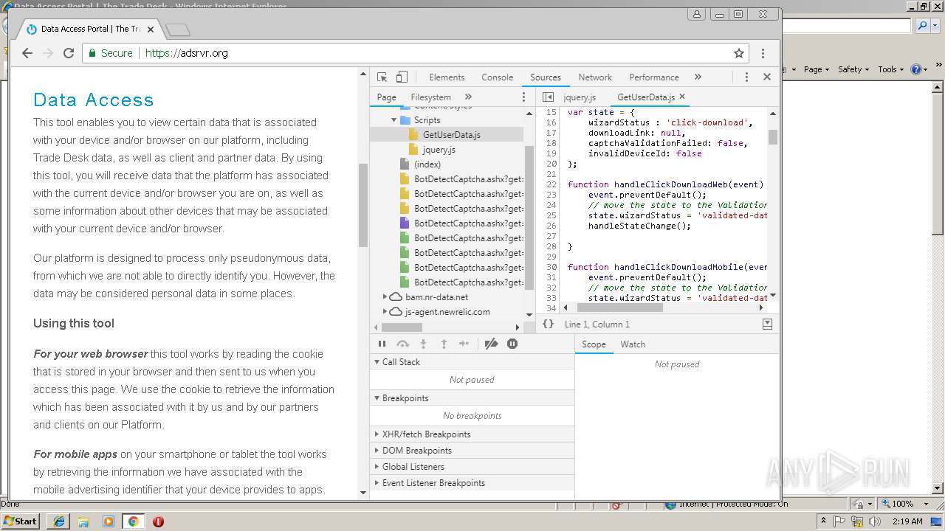
Task: Open the Performance tab
Action: pyautogui.click(x=654, y=77)
